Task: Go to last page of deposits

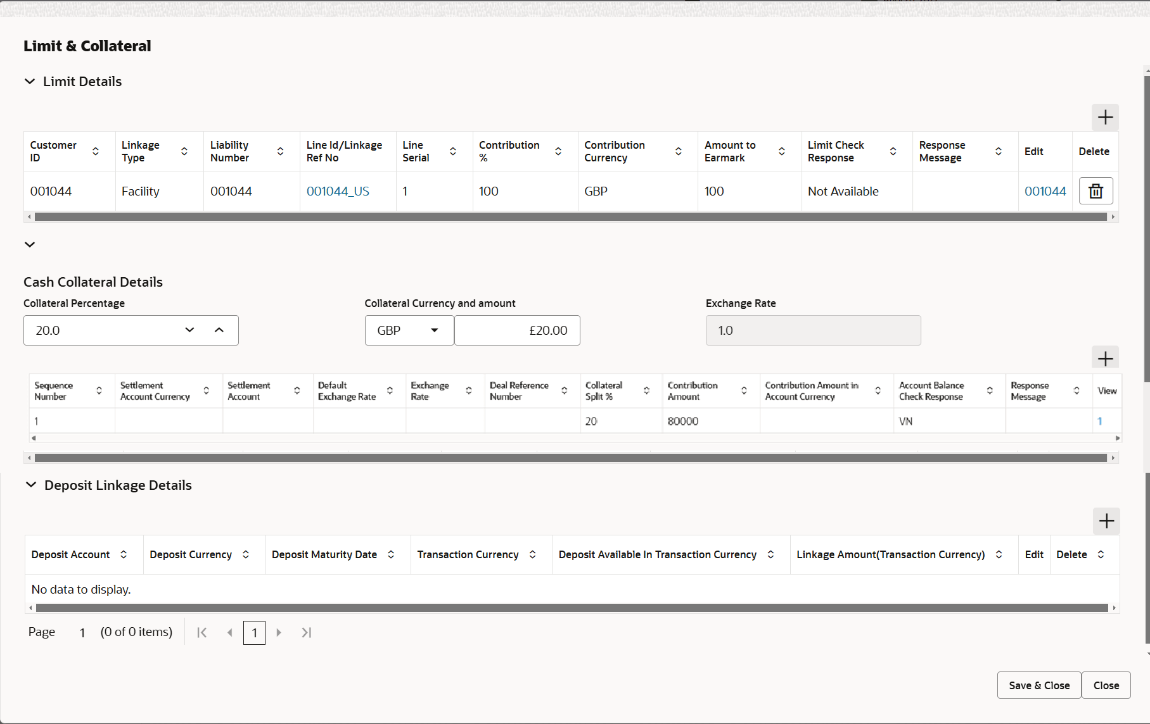Action: pyautogui.click(x=307, y=632)
